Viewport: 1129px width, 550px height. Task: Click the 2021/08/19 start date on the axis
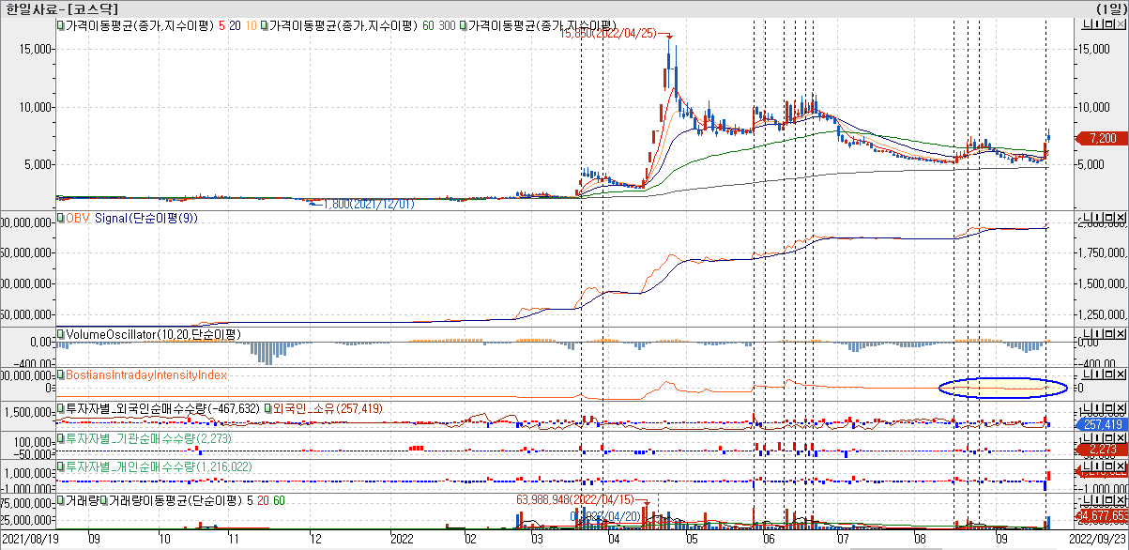(29, 540)
